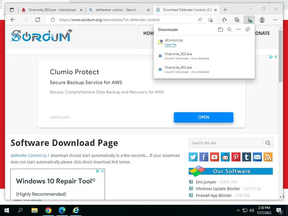Click DONATE in site navigation
288x216 pixels.
pos(262,33)
